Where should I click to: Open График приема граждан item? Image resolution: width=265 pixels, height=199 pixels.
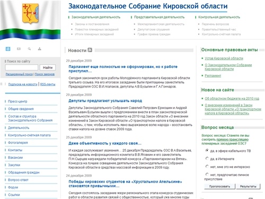(x=154, y=34)
